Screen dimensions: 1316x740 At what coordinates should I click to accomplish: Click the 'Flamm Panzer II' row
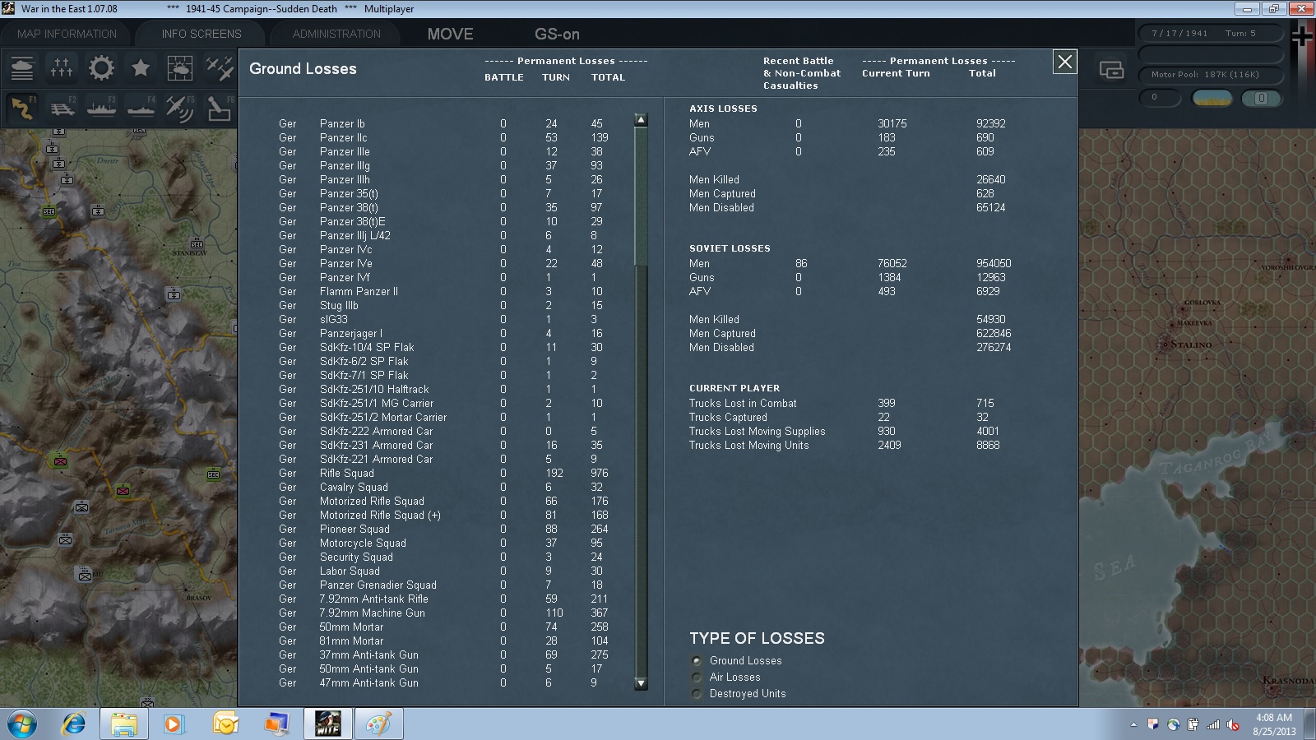tap(444, 291)
